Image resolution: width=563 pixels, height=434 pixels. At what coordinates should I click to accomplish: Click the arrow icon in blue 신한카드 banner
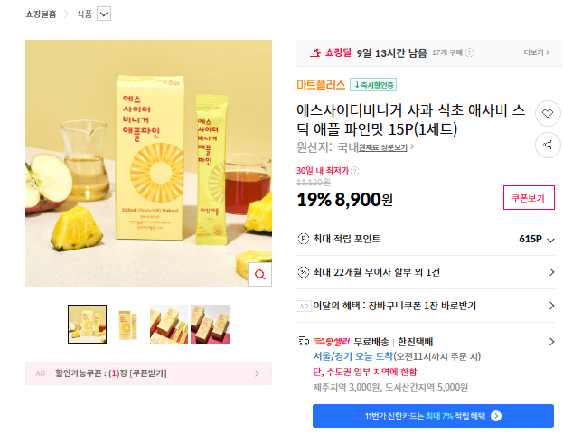coord(496,416)
